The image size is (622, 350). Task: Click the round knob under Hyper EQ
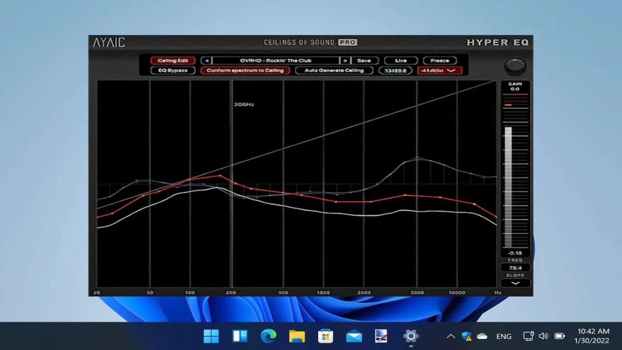(x=515, y=66)
